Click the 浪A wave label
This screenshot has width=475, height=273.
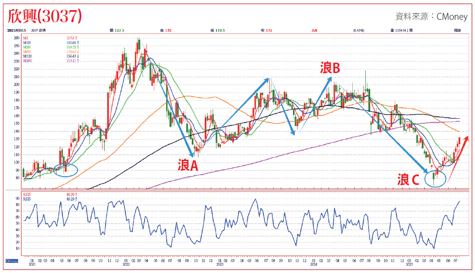[188, 165]
